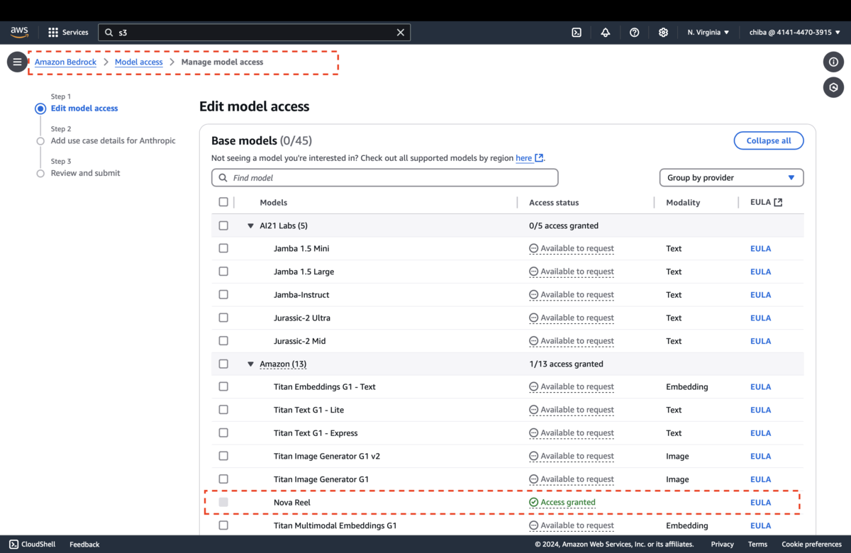The height and width of the screenshot is (553, 851).
Task: Click the Embedding modality for Titan Embeddings G1
Action: pyautogui.click(x=687, y=387)
